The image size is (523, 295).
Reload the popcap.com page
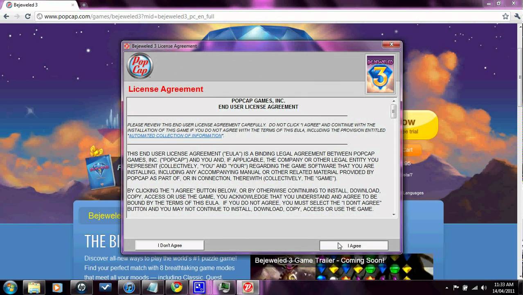[x=28, y=16]
